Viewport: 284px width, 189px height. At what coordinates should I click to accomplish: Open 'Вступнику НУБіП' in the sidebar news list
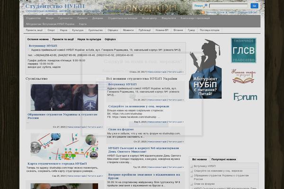(x=204, y=166)
